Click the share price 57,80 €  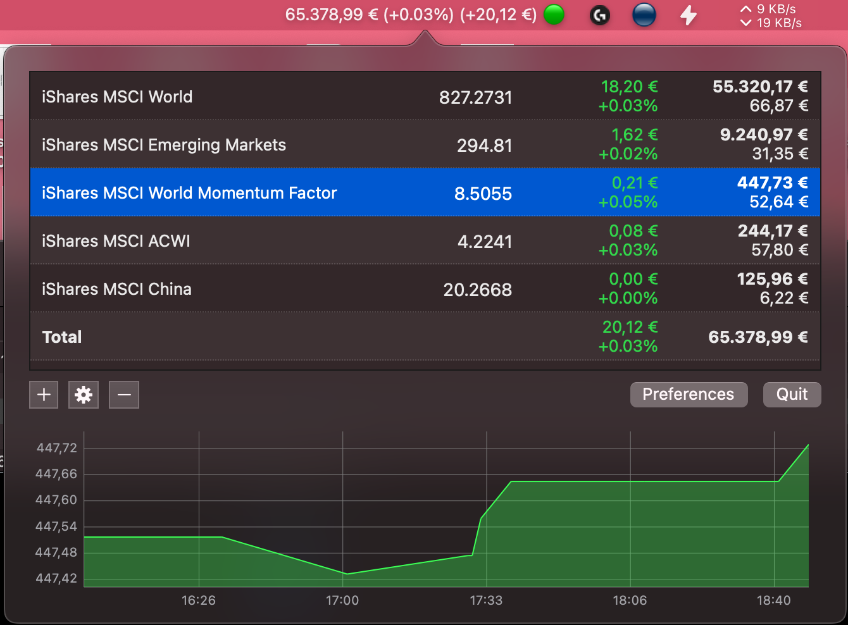click(x=780, y=250)
